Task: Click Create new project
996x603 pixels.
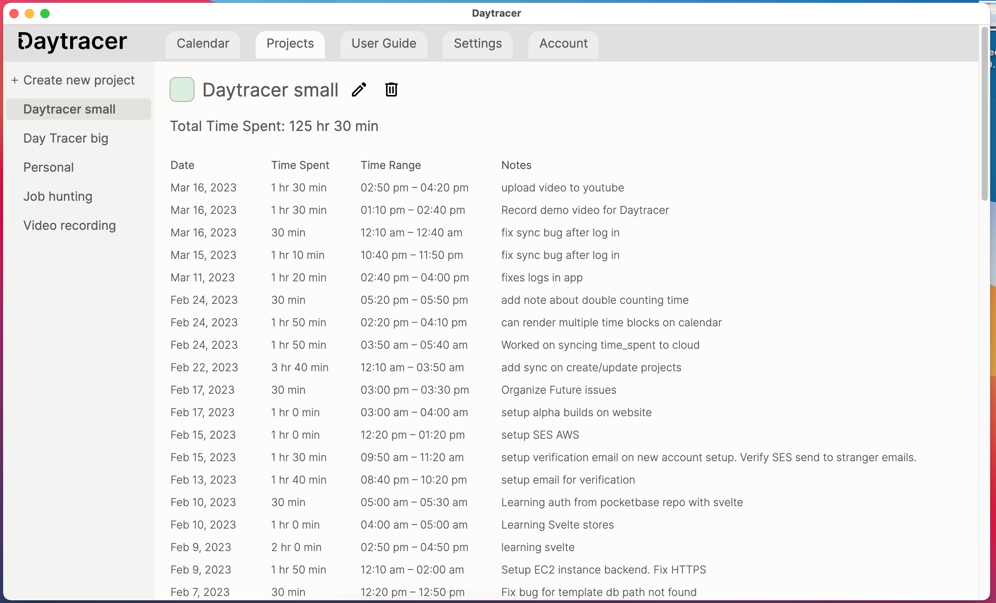Action: pyautogui.click(x=73, y=80)
